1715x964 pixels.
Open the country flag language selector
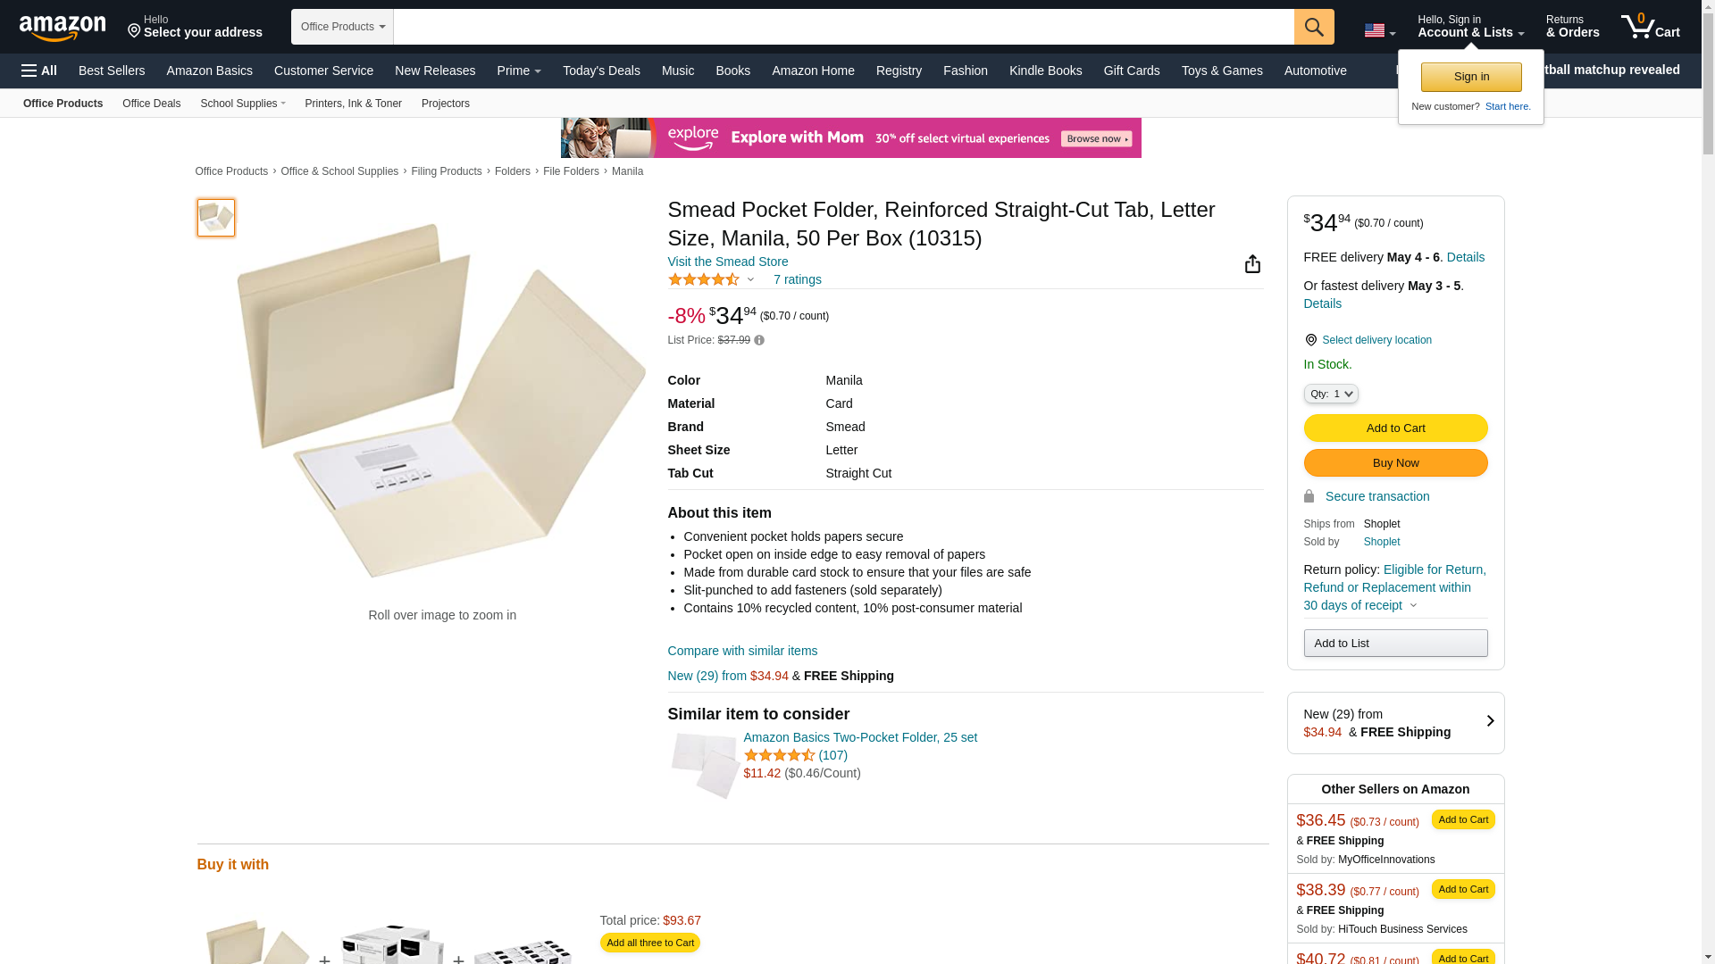[1380, 30]
